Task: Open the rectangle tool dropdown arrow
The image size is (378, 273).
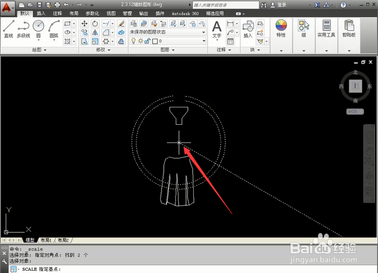Action: (74, 24)
